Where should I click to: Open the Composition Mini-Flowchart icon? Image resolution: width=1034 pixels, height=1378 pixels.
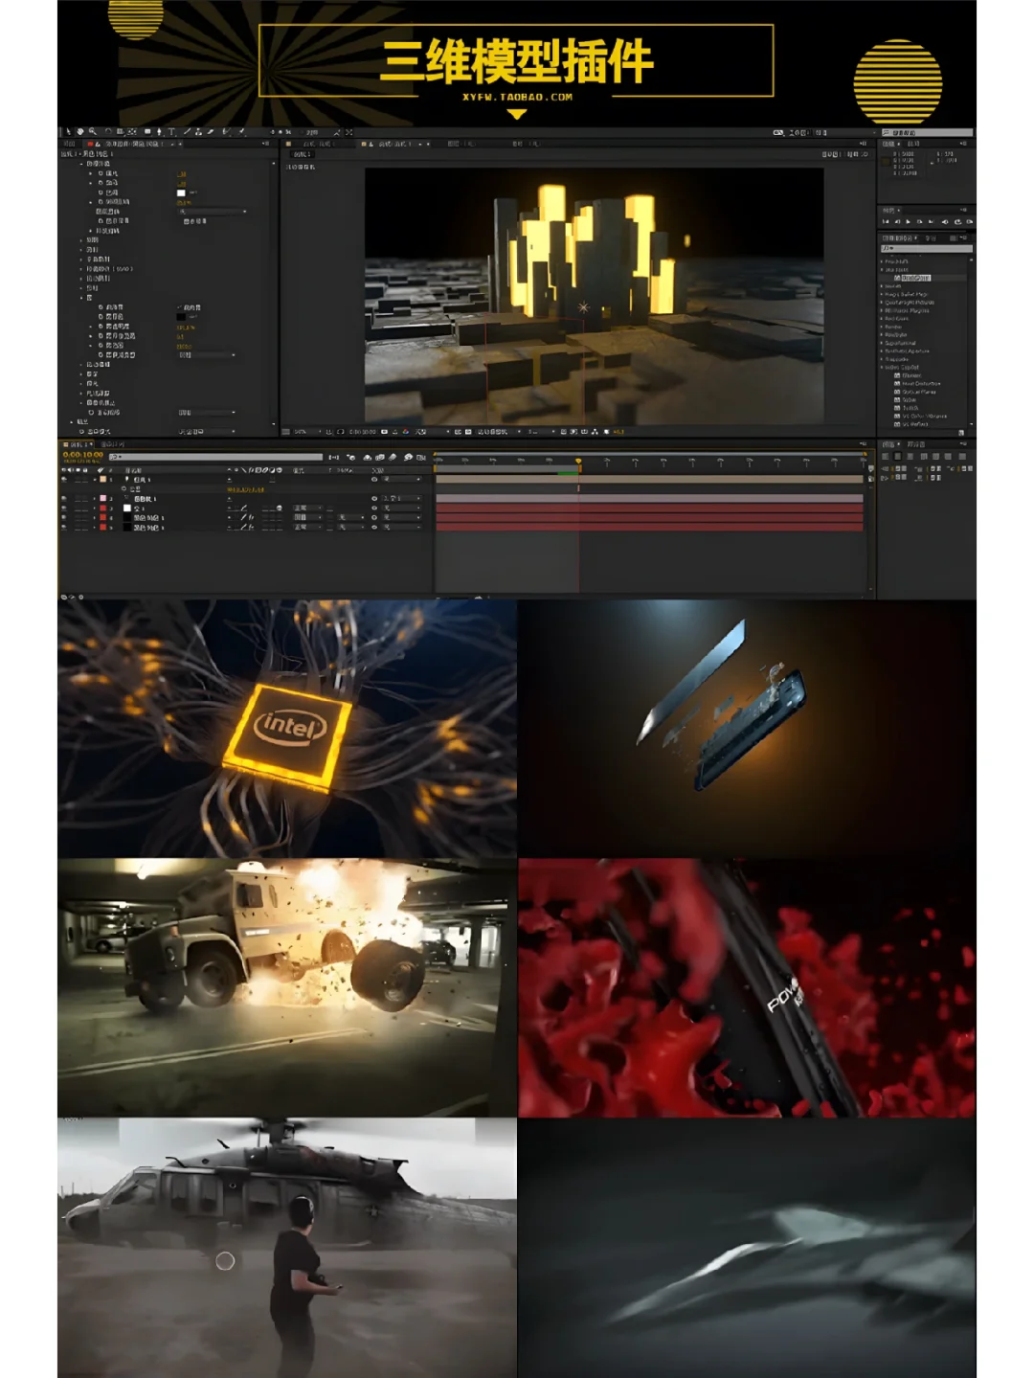pyautogui.click(x=334, y=457)
